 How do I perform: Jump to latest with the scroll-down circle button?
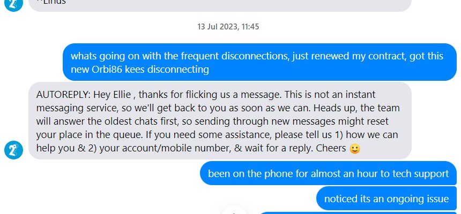[234, 210]
